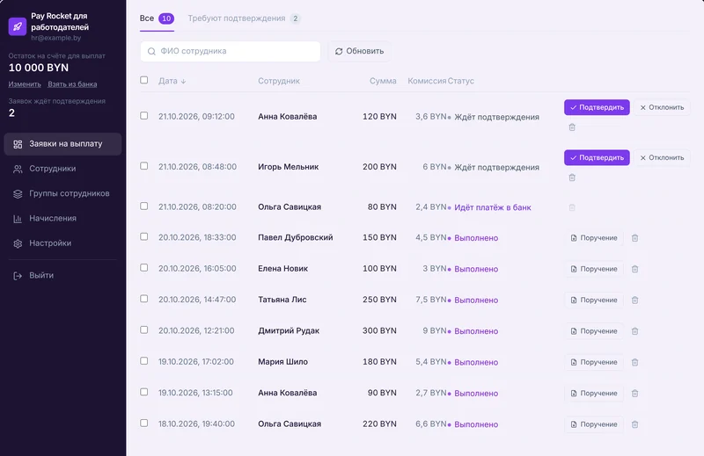Toggle the select-all checkbox in table header

143,80
